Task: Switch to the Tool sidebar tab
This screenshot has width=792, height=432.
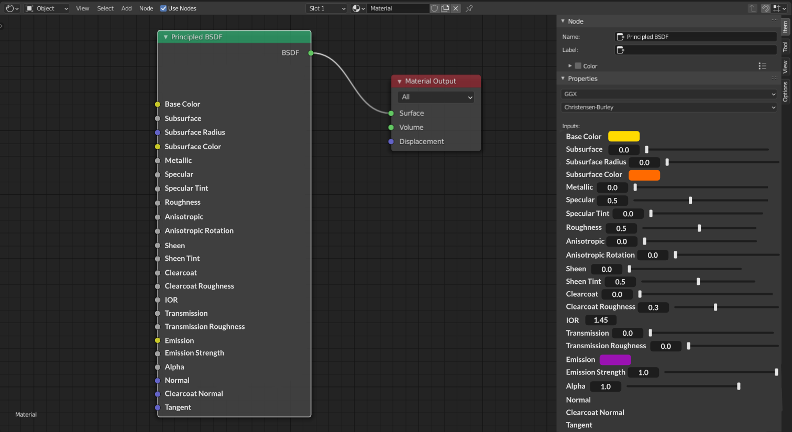Action: (x=785, y=47)
